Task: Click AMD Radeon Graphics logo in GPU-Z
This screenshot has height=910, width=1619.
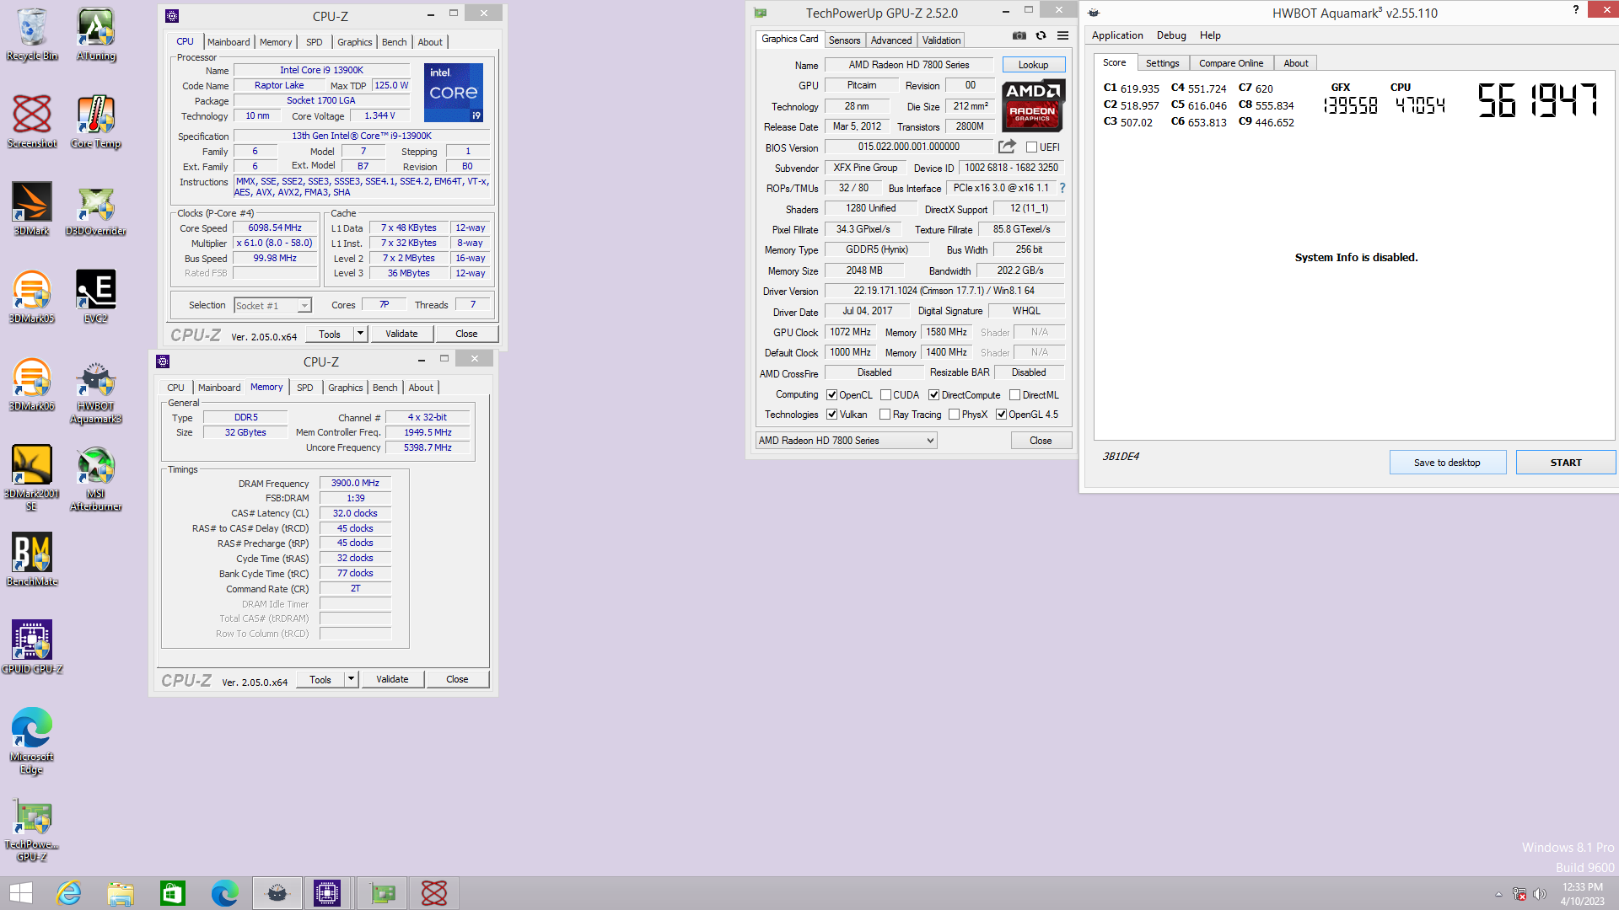Action: 1033,105
